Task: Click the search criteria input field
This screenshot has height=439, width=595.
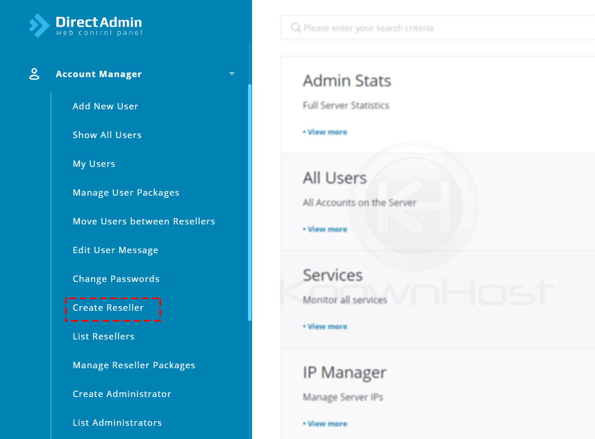Action: tap(403, 28)
